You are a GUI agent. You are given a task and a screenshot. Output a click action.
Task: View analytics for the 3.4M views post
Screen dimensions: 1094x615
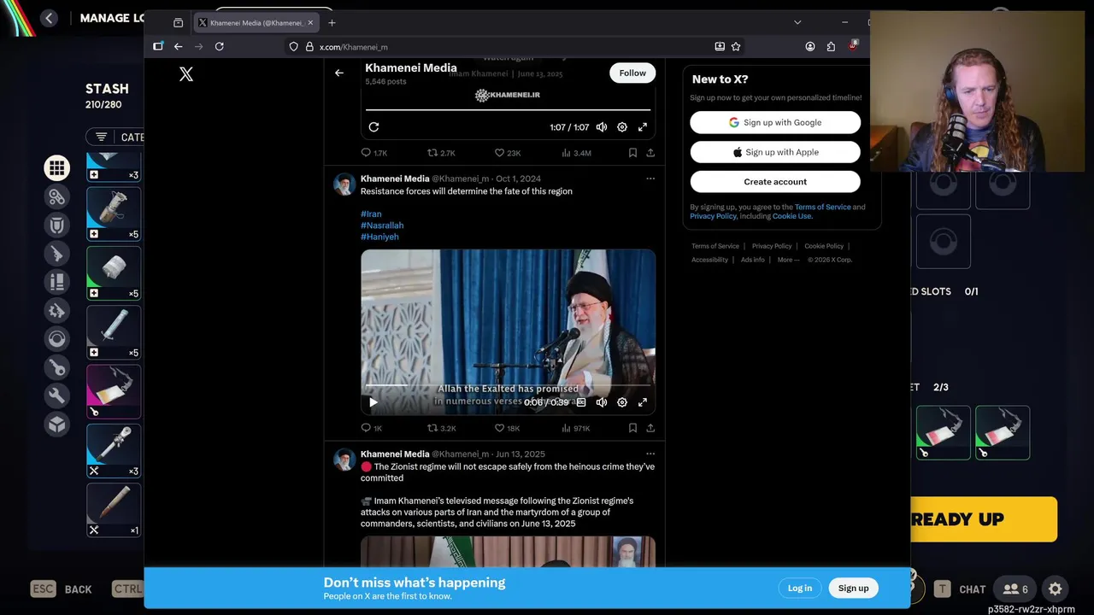[576, 153]
